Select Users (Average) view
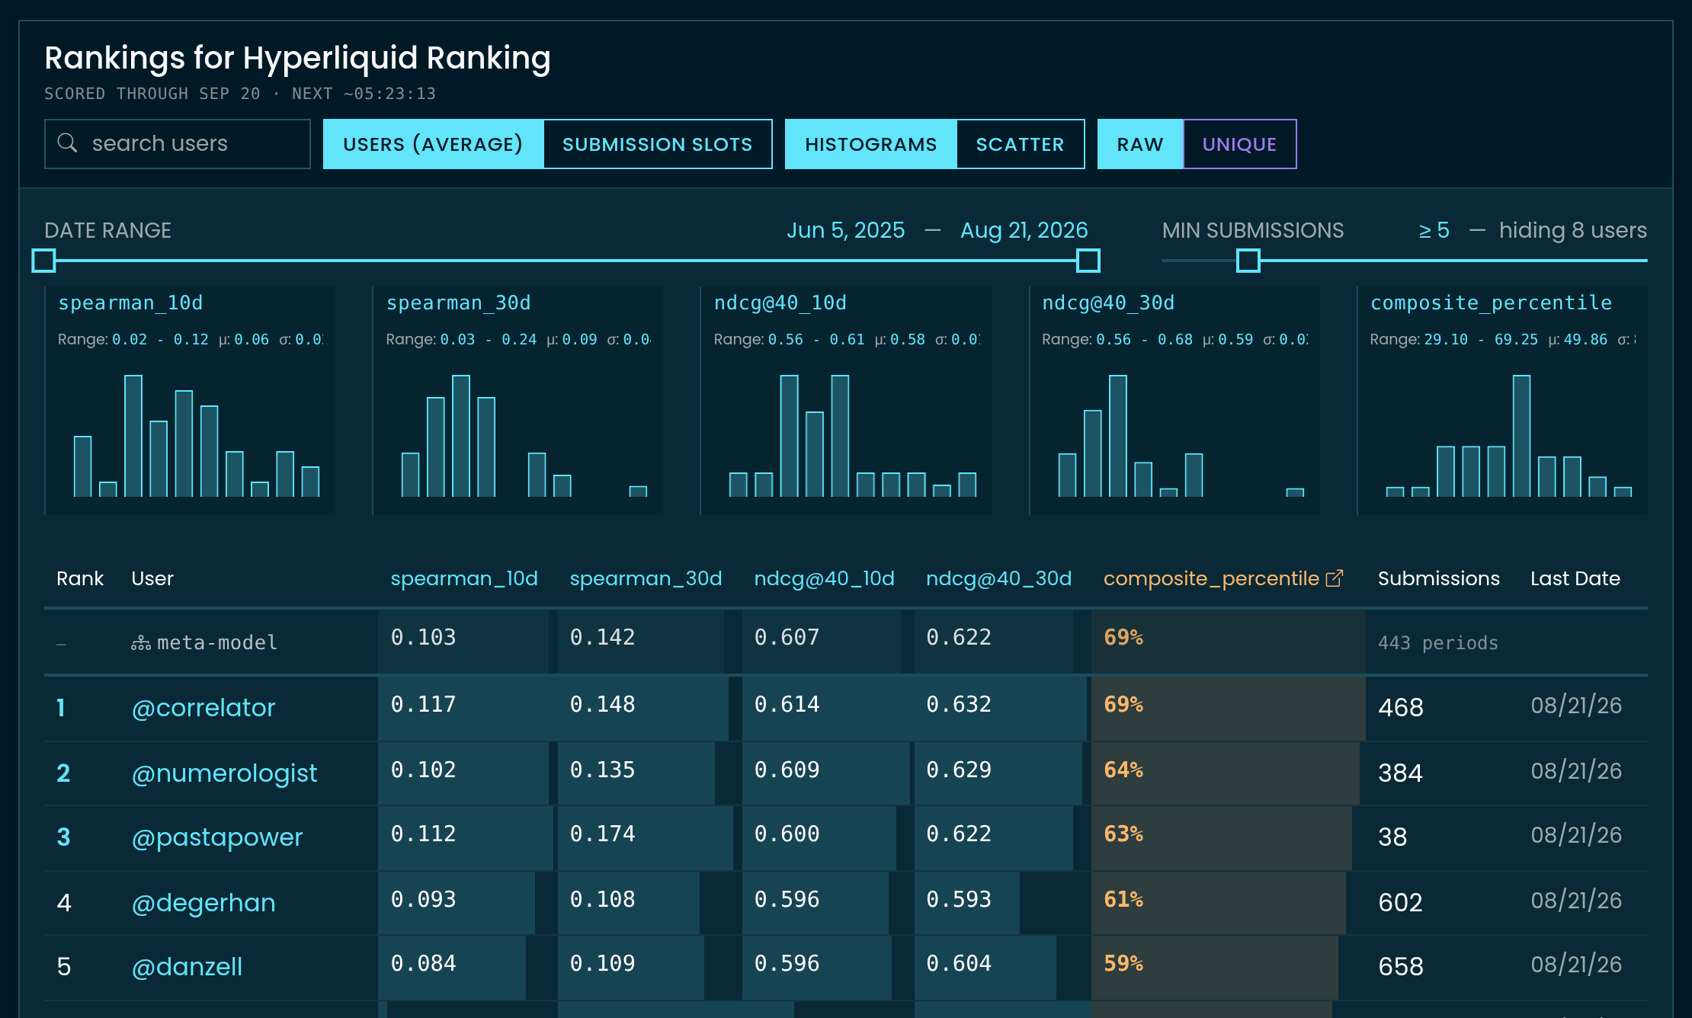The width and height of the screenshot is (1692, 1018). tap(433, 144)
